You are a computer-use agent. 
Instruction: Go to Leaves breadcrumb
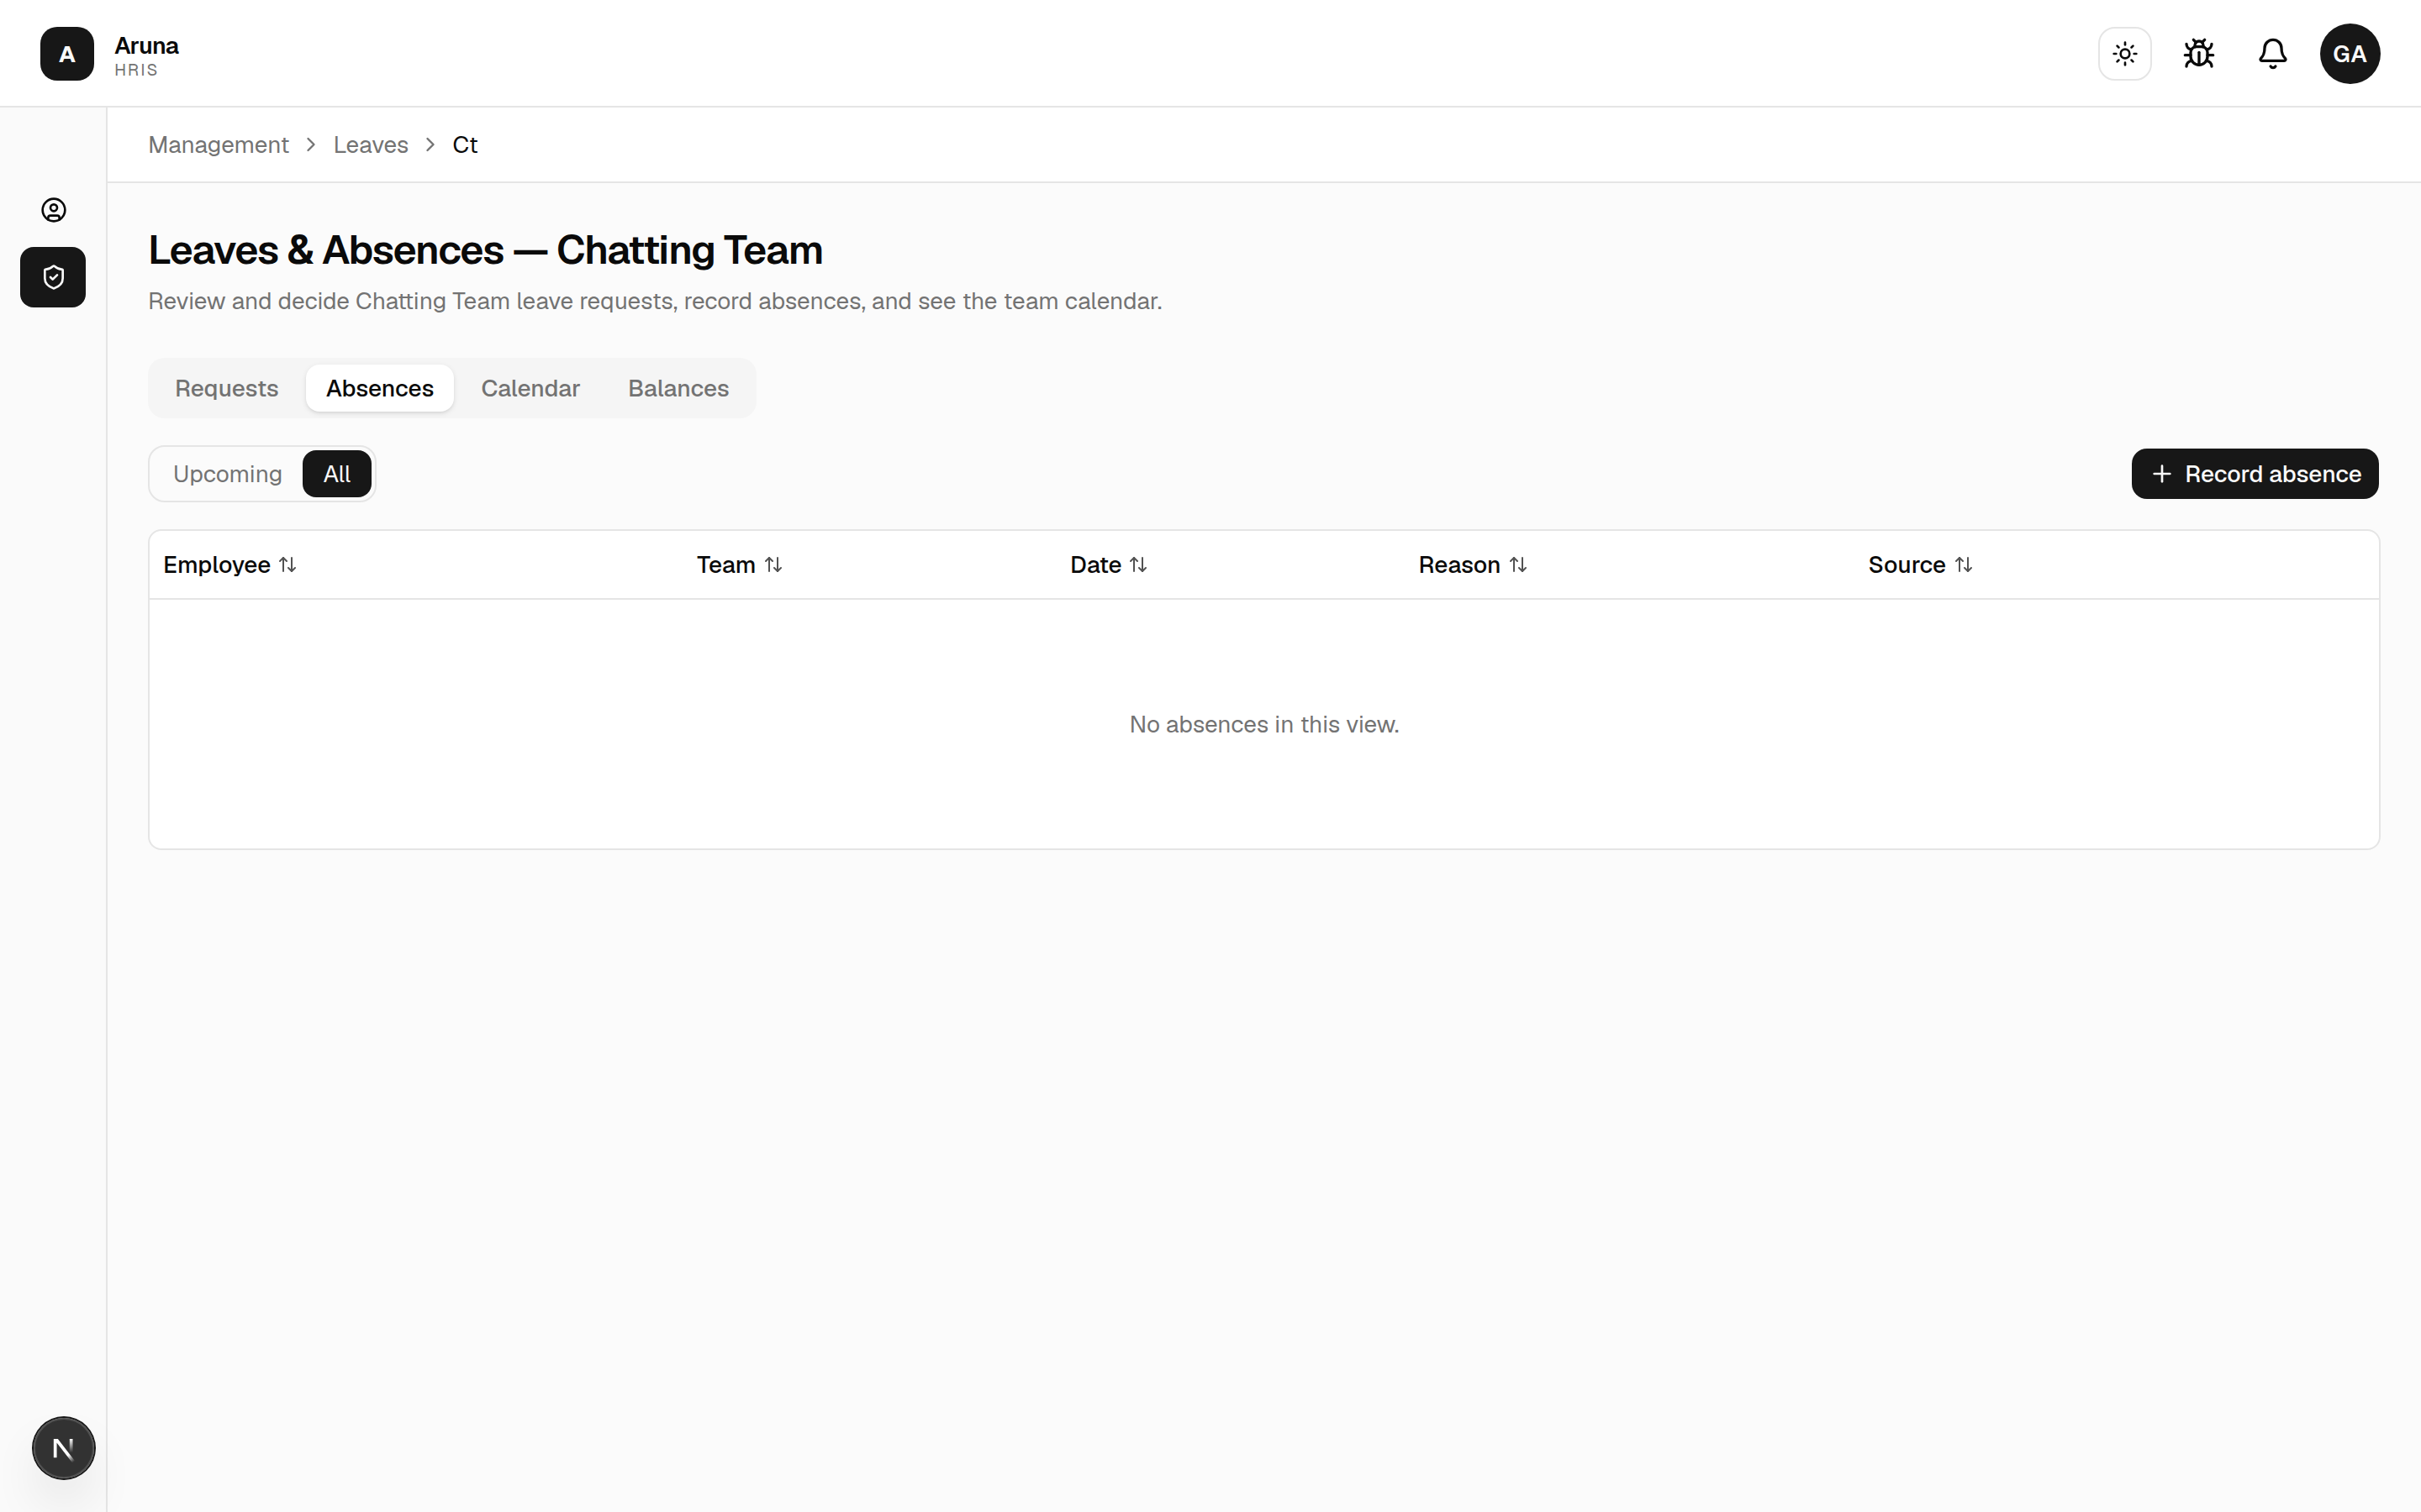(x=372, y=145)
